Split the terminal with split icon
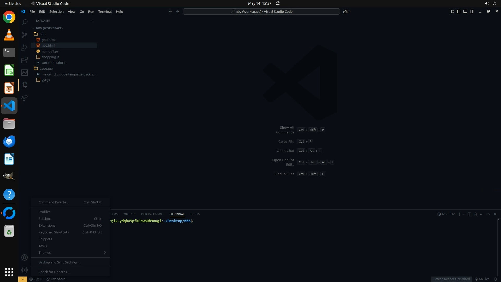Viewport: 501px width, 282px height. point(469,214)
